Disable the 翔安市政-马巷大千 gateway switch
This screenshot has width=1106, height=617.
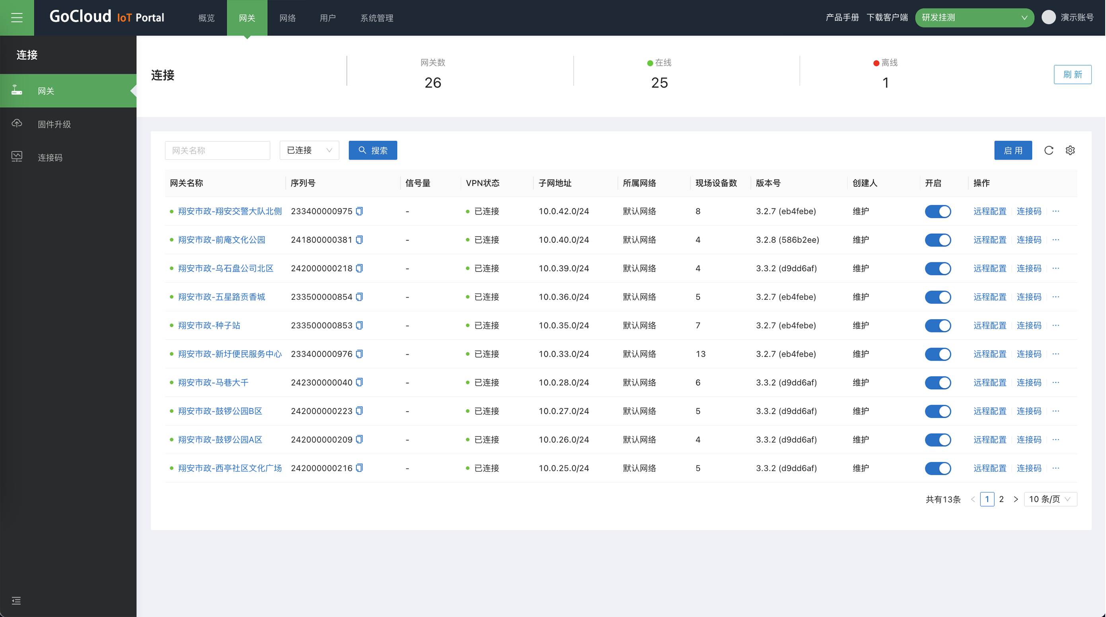coord(938,382)
